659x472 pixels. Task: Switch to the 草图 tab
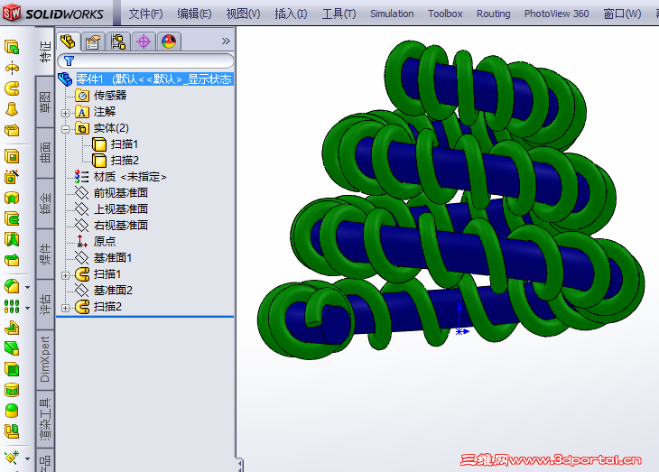coord(45,102)
